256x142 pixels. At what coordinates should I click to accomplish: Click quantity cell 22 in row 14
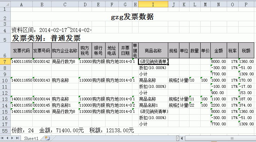[x=195, y=105]
